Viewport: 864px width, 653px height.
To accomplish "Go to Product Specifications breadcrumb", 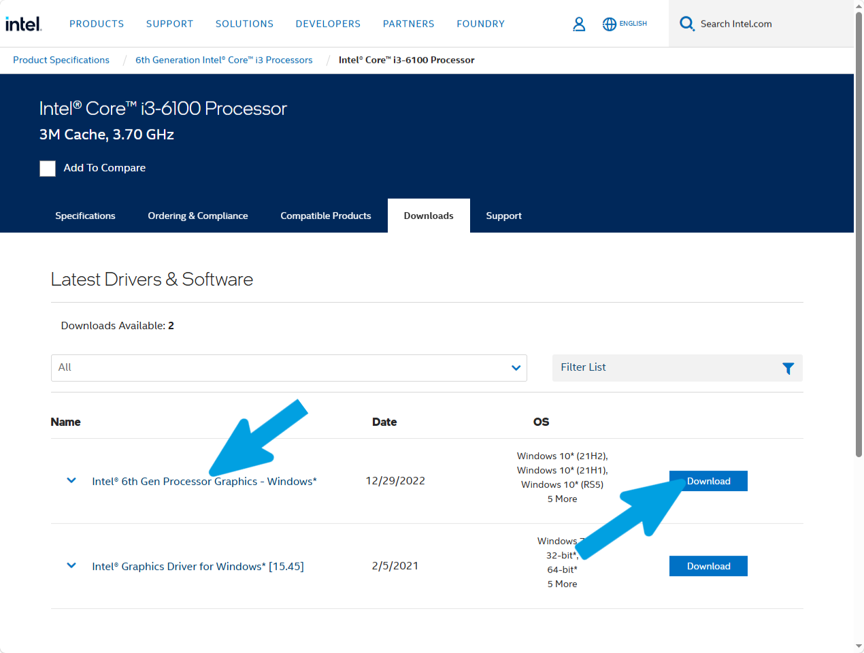I will point(61,60).
